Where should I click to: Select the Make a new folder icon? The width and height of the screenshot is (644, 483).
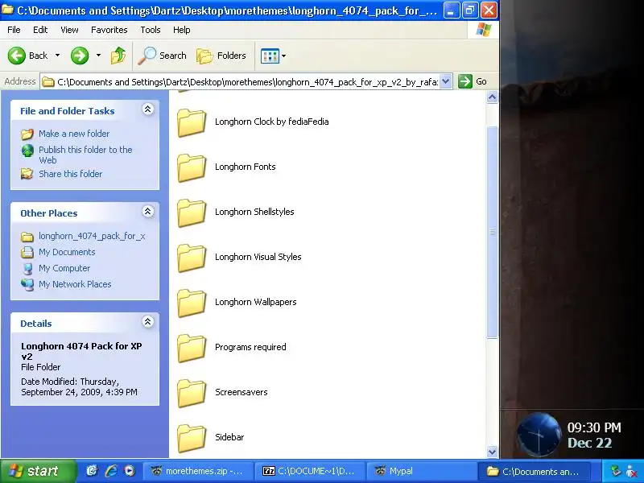(x=27, y=134)
